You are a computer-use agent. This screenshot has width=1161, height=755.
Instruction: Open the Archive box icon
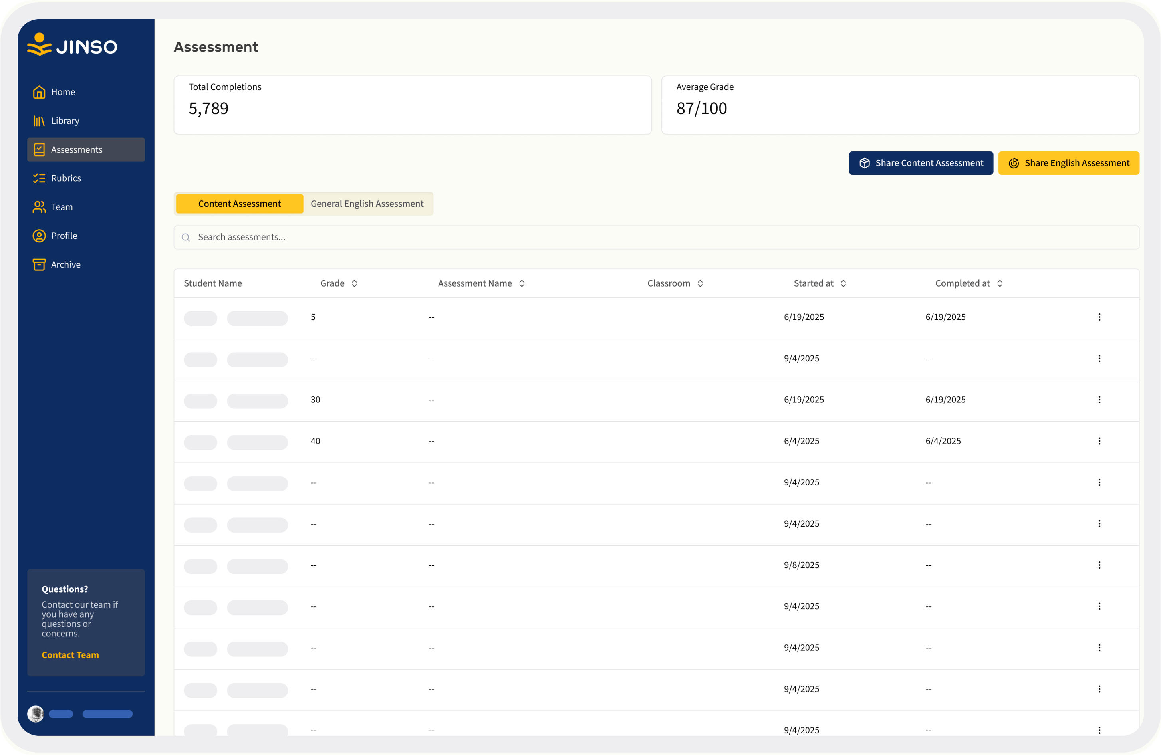[39, 264]
